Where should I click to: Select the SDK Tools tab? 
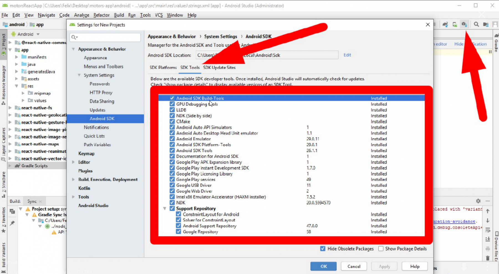tap(190, 67)
